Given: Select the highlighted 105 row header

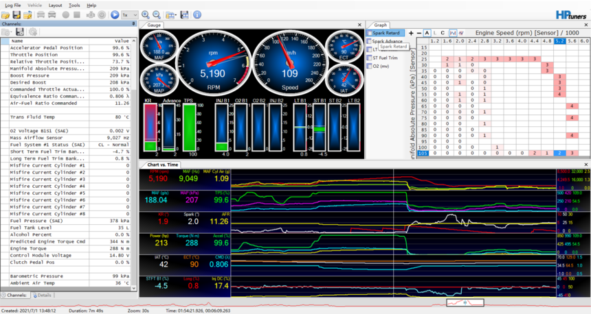Looking at the screenshot, I should (x=423, y=153).
